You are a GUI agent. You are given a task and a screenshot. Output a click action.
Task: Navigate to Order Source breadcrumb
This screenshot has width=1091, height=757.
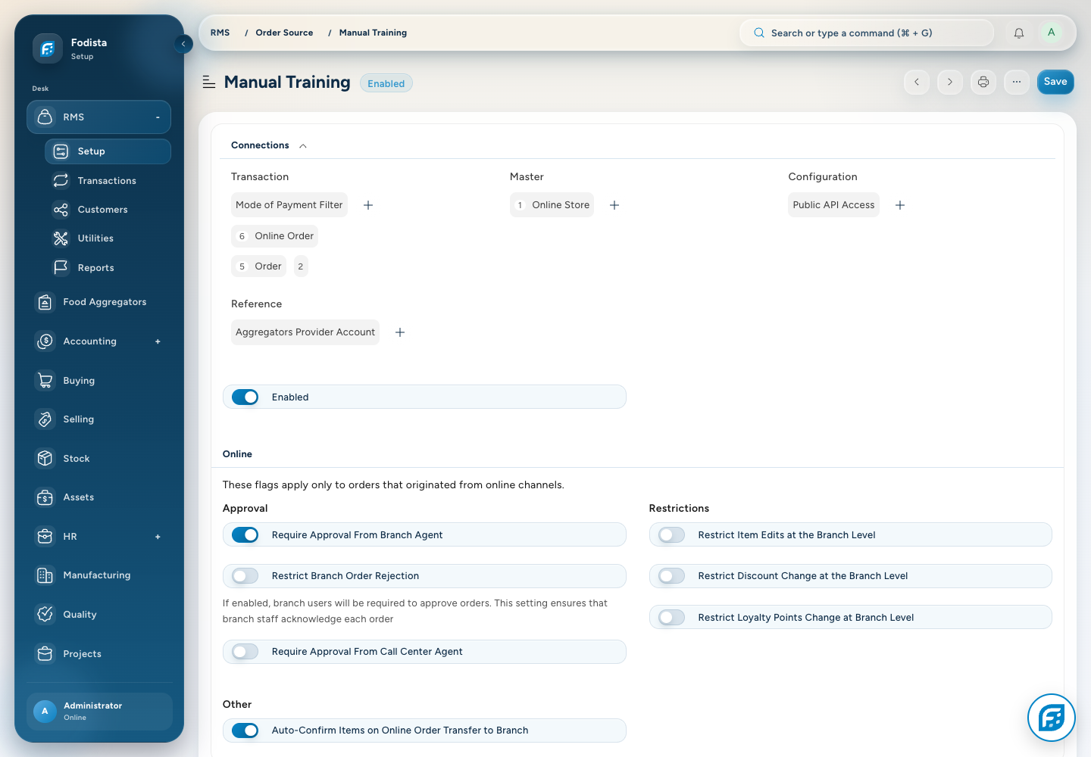pyautogui.click(x=284, y=33)
